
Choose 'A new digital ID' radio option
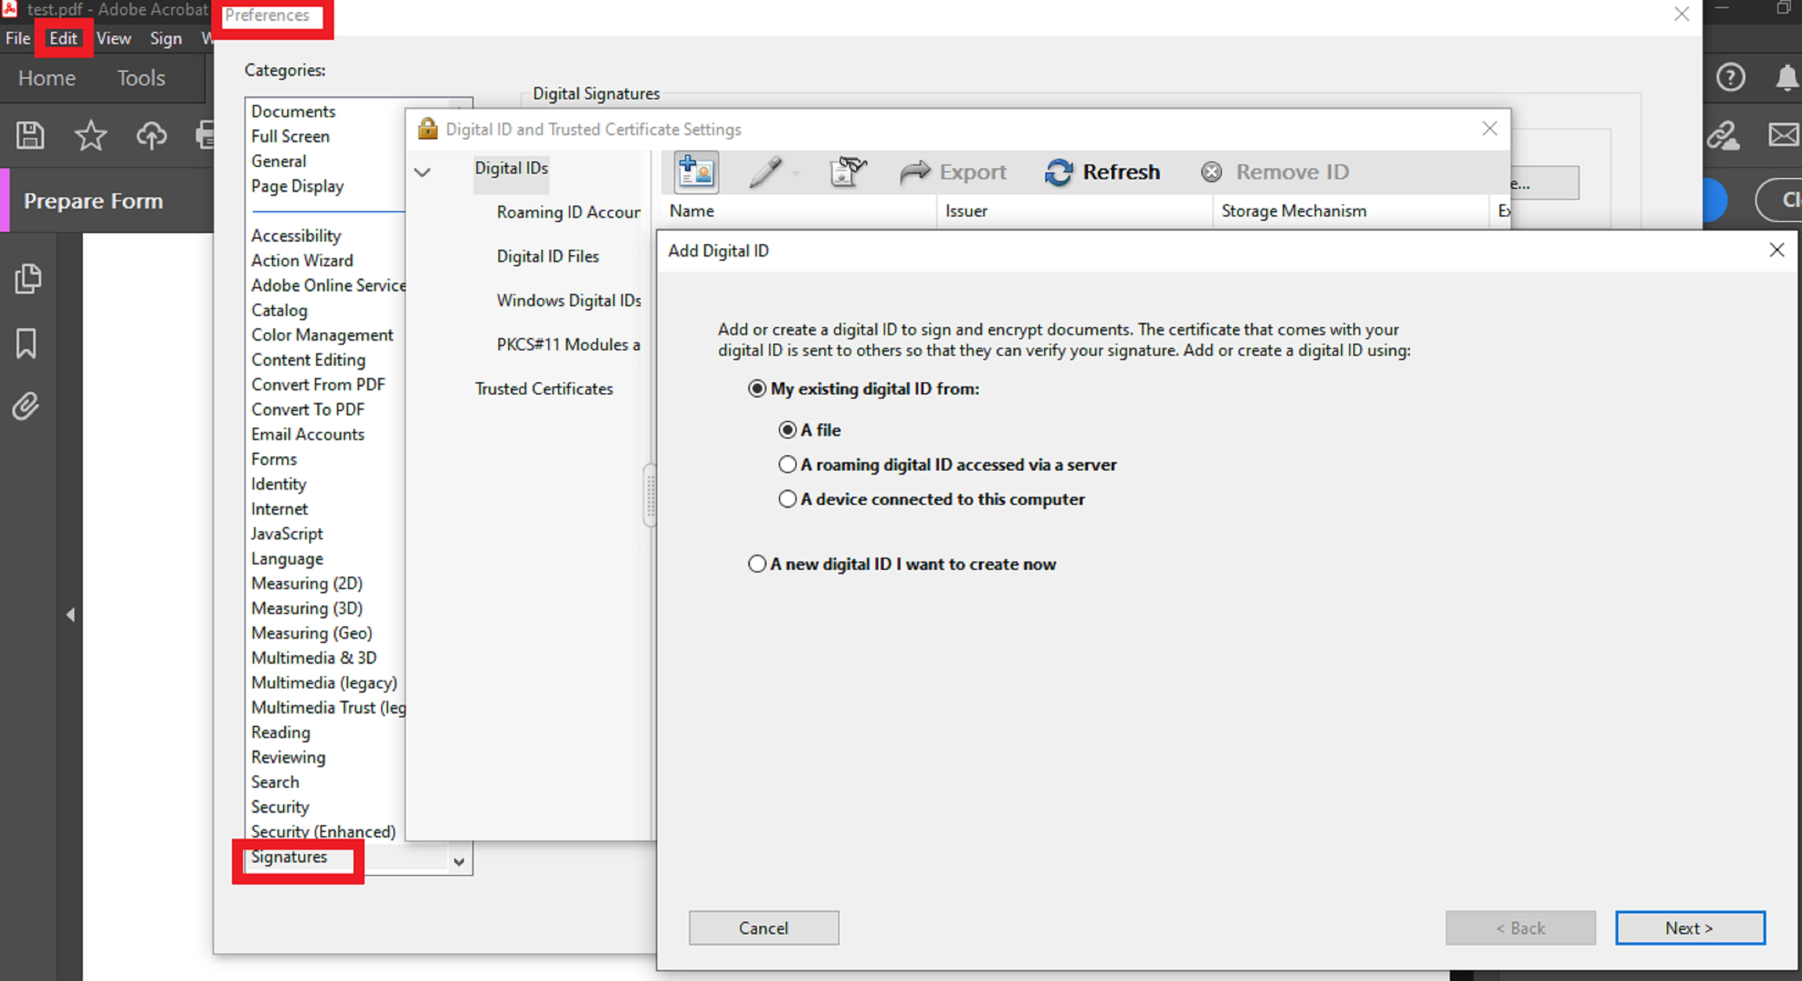tap(757, 564)
